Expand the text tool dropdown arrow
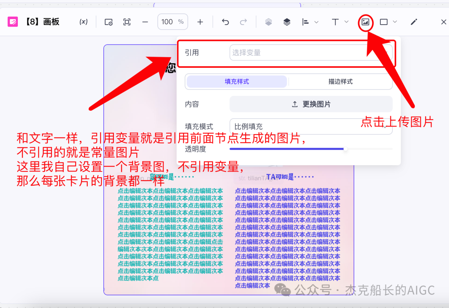This screenshot has width=449, height=308. 346,22
